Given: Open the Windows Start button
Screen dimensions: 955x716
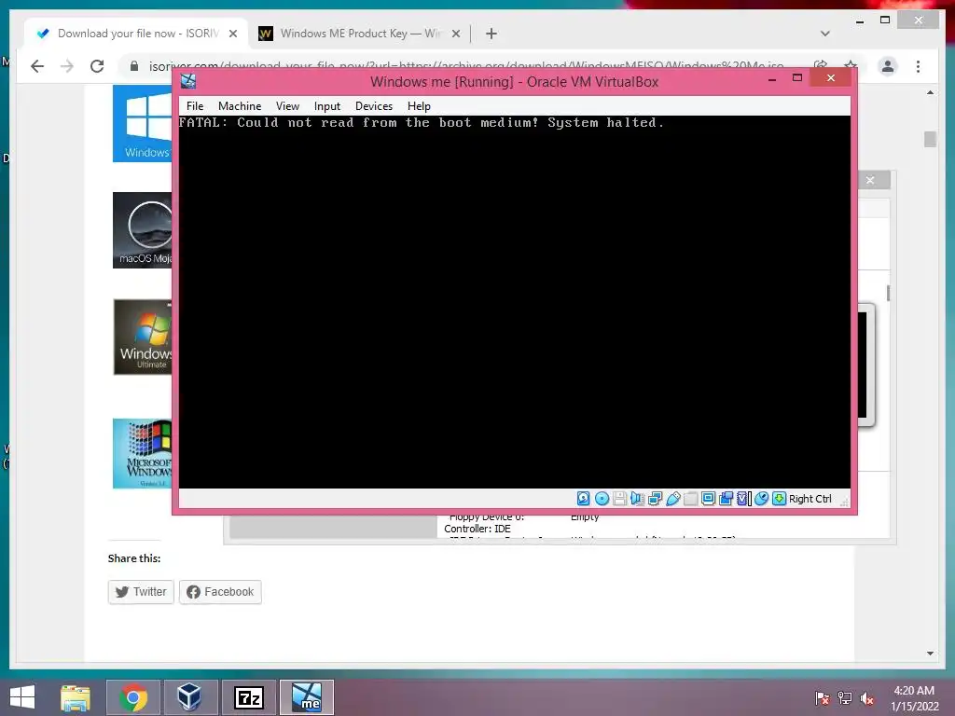Looking at the screenshot, I should 22,697.
